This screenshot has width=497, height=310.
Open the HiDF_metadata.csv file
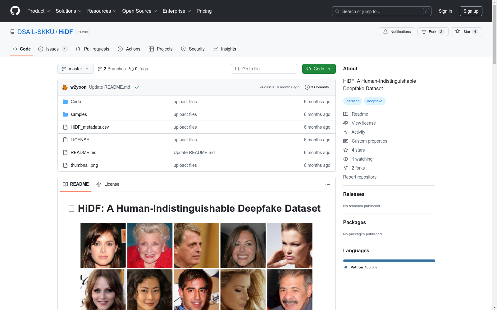[89, 127]
